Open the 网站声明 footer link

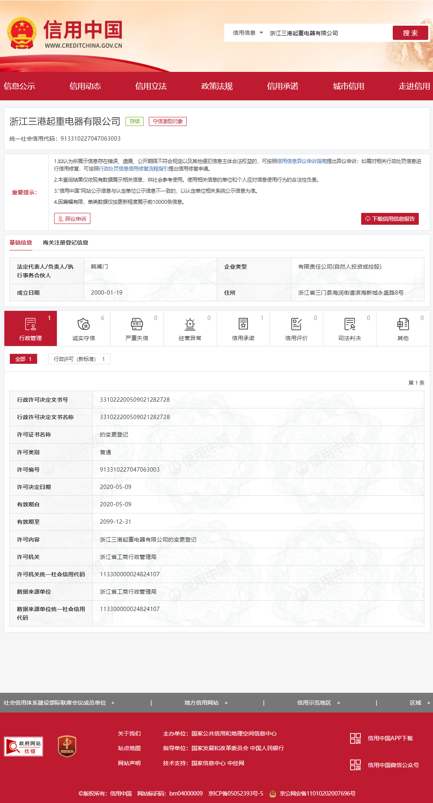click(x=129, y=763)
